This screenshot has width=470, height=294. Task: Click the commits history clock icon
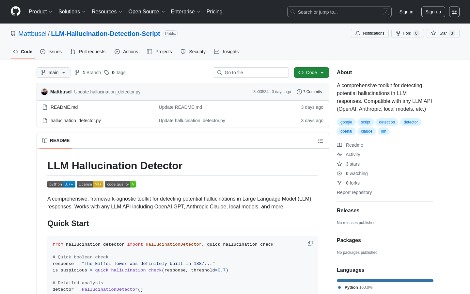pos(299,92)
